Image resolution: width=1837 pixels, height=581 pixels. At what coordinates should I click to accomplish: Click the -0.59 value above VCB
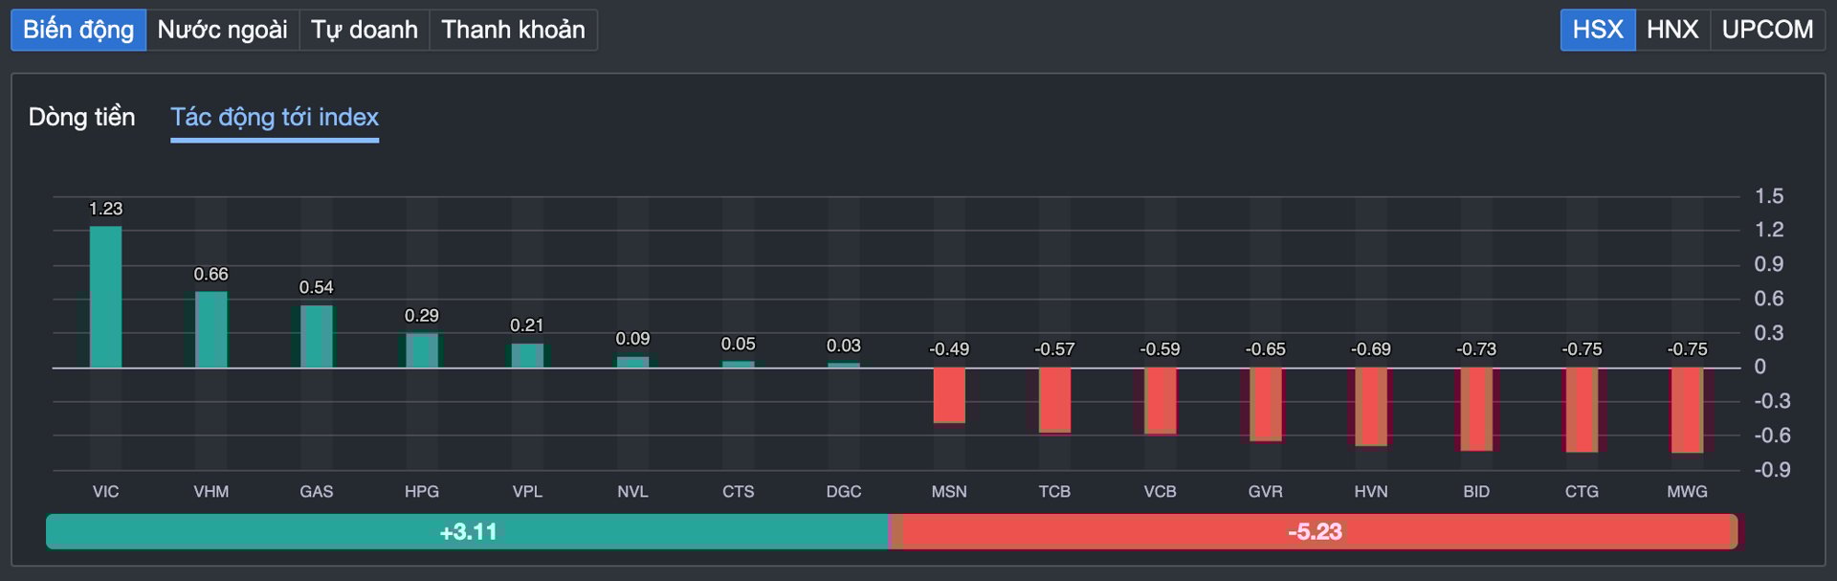point(1160,349)
